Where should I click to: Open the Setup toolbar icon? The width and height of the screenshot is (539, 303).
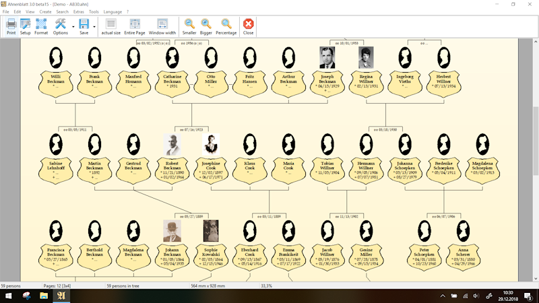pyautogui.click(x=25, y=26)
